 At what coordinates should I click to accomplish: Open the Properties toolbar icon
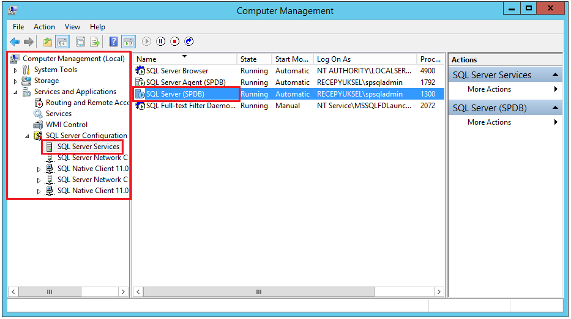pos(80,42)
